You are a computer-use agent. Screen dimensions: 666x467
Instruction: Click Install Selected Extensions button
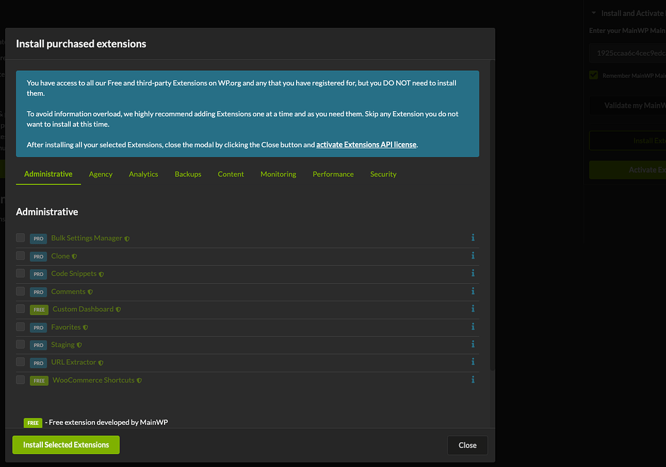coord(65,444)
